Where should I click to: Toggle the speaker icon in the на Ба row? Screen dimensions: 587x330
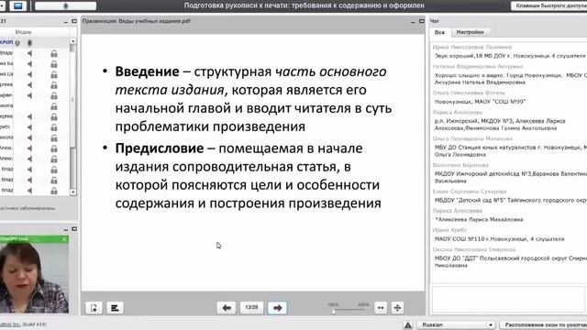29,64
